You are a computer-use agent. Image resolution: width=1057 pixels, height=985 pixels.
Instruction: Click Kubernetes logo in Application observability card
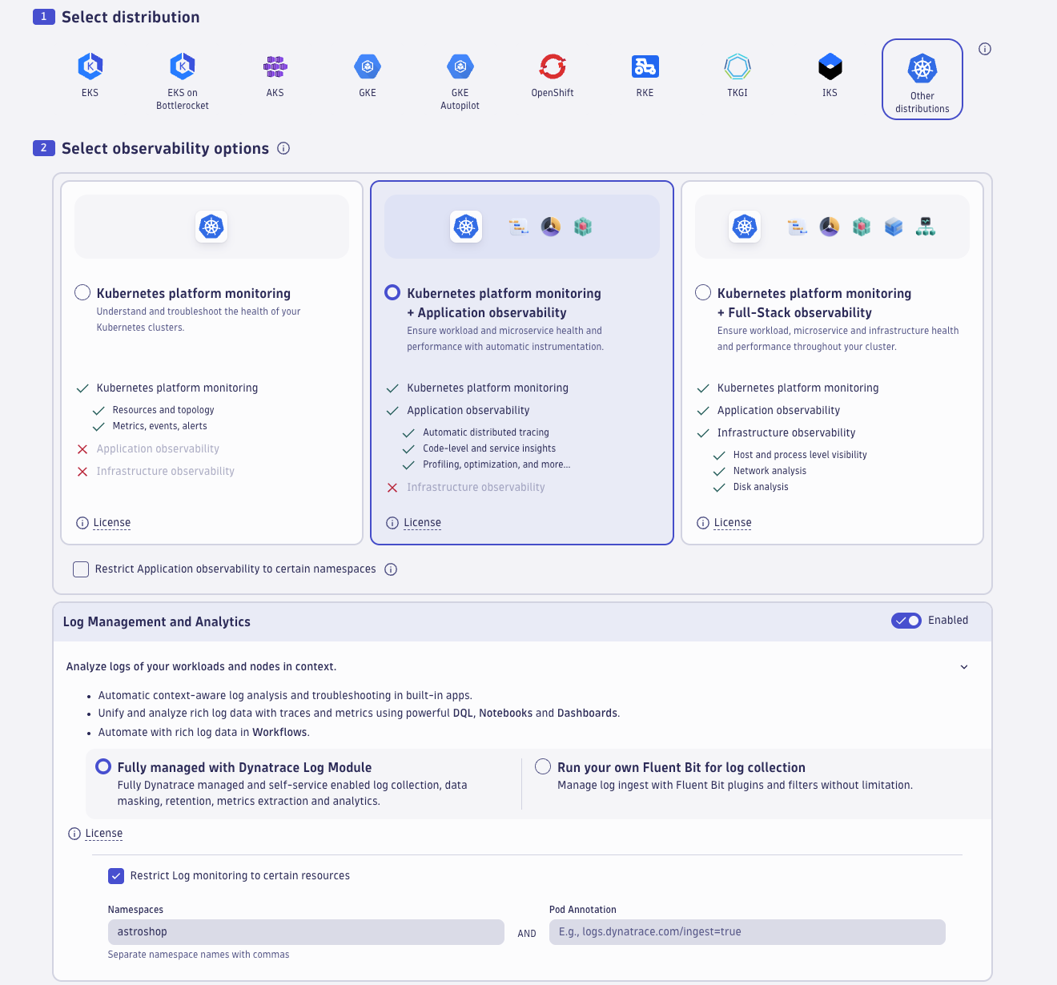pos(466,227)
